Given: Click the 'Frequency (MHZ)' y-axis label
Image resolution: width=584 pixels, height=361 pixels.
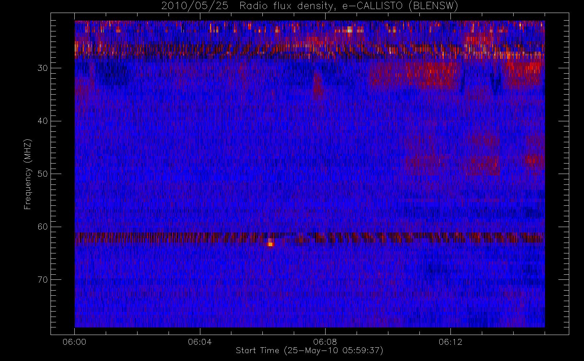Looking at the screenshot, I should pyautogui.click(x=27, y=174).
